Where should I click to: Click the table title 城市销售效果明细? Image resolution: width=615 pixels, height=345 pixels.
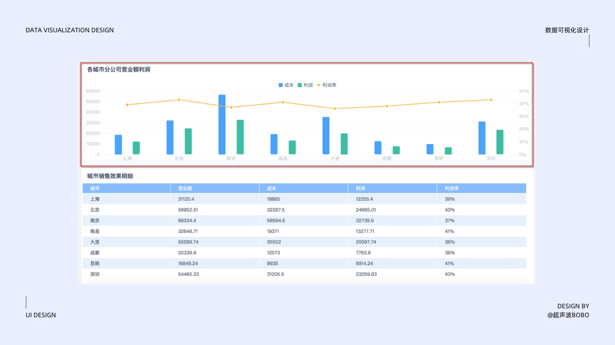(x=110, y=176)
